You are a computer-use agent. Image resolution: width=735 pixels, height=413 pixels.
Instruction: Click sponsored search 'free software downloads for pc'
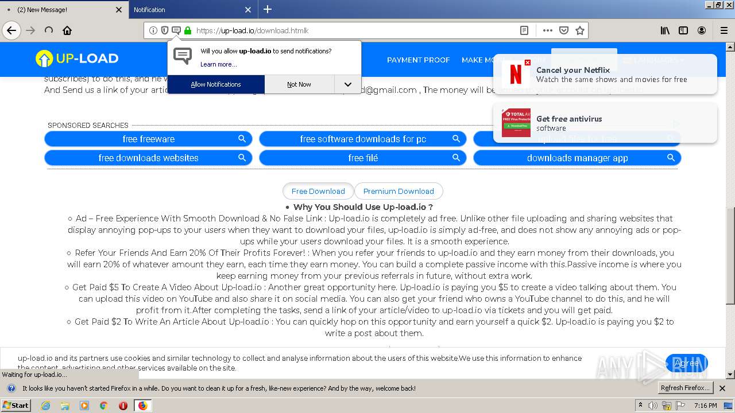coord(363,139)
